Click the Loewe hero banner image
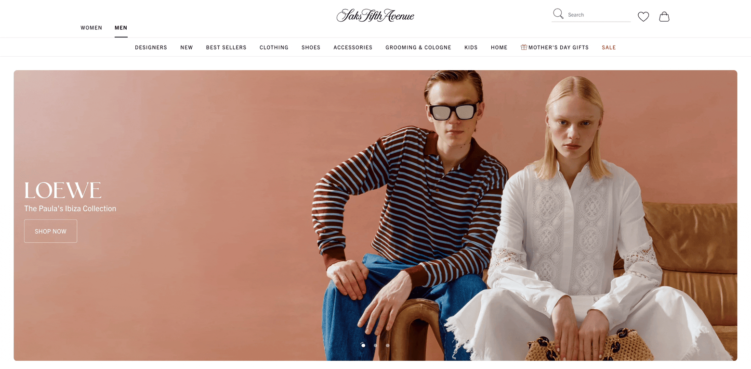This screenshot has height=369, width=751. point(375,215)
